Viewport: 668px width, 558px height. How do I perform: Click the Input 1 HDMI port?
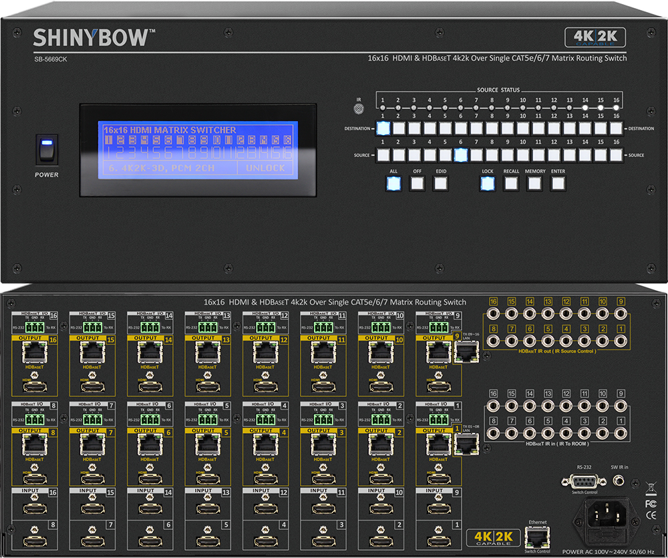click(x=439, y=541)
